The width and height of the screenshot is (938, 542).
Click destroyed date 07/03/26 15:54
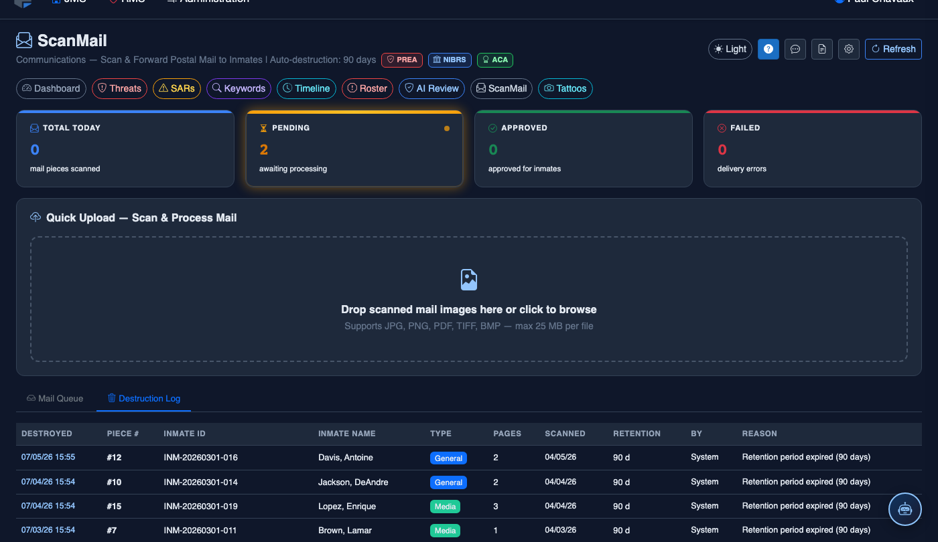pyautogui.click(x=48, y=530)
